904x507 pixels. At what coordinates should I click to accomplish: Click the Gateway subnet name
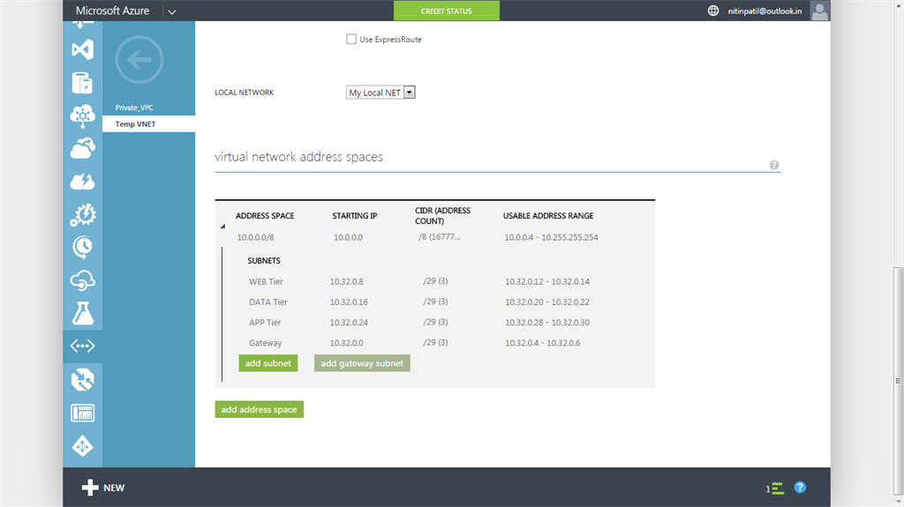(265, 343)
